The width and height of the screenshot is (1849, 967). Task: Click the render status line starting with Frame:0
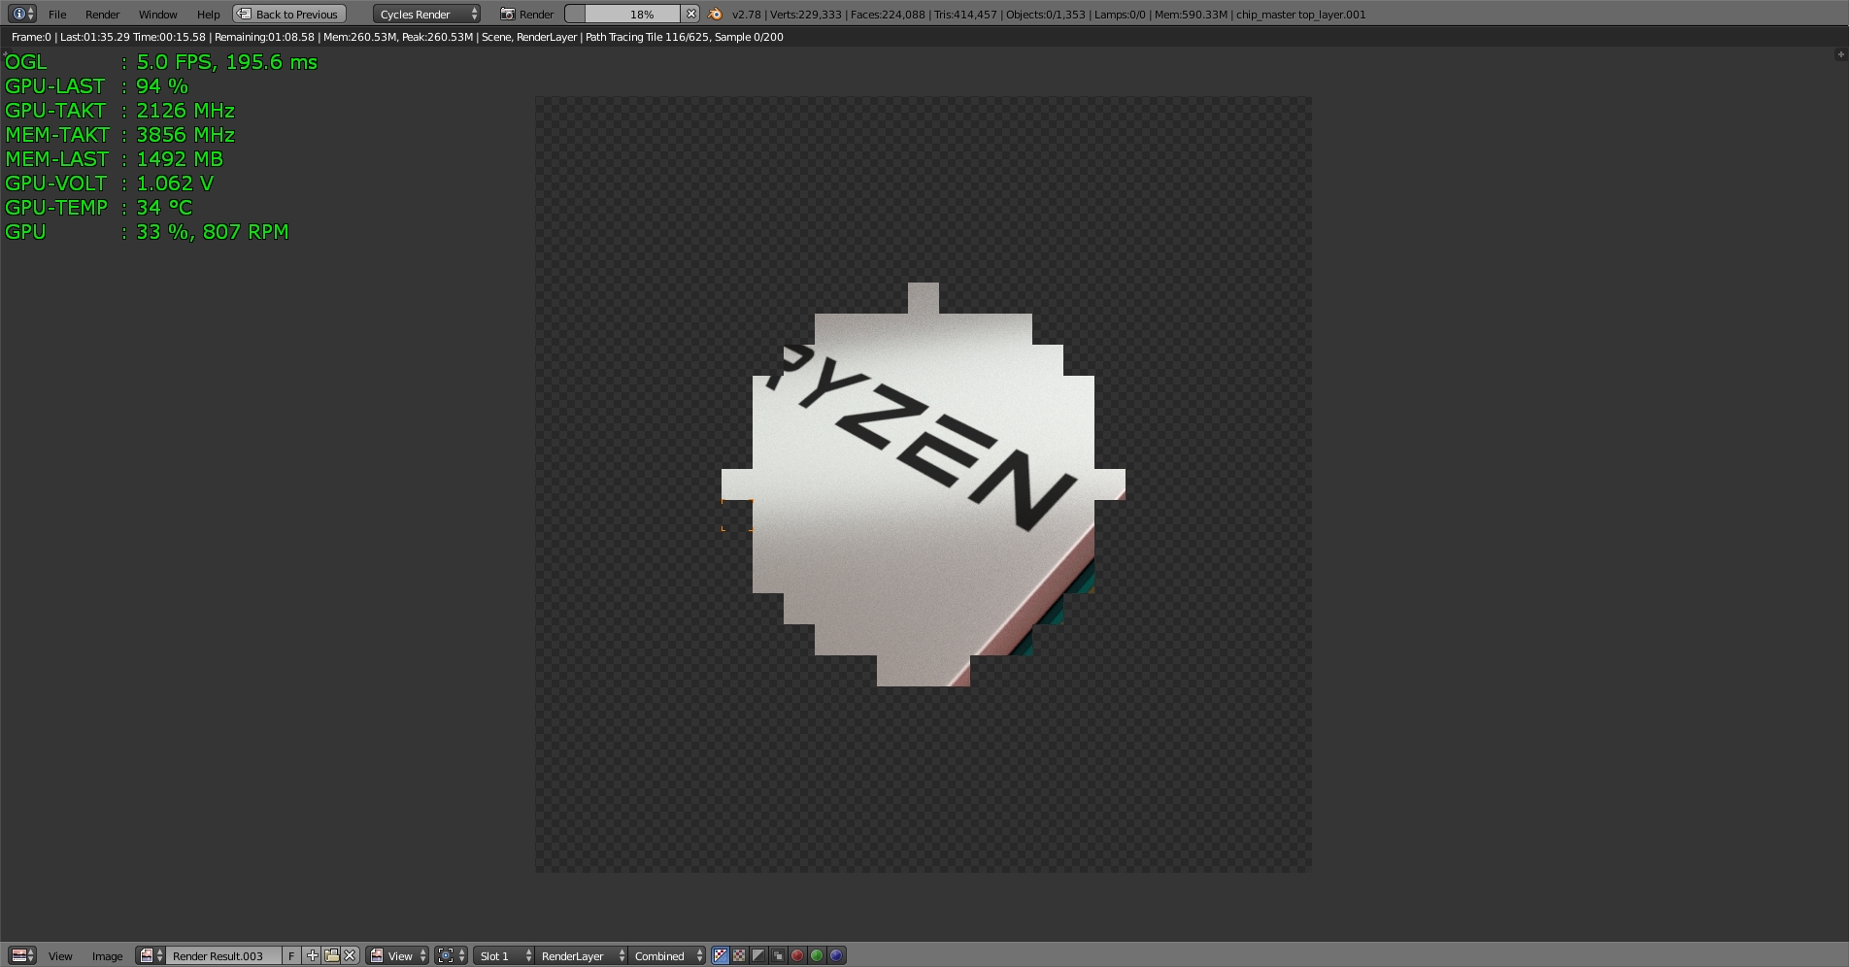coord(397,37)
